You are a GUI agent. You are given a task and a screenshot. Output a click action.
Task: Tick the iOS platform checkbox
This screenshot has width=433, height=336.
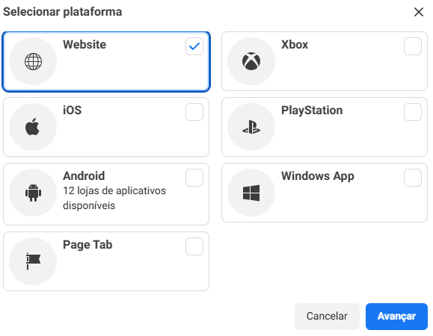pos(194,112)
